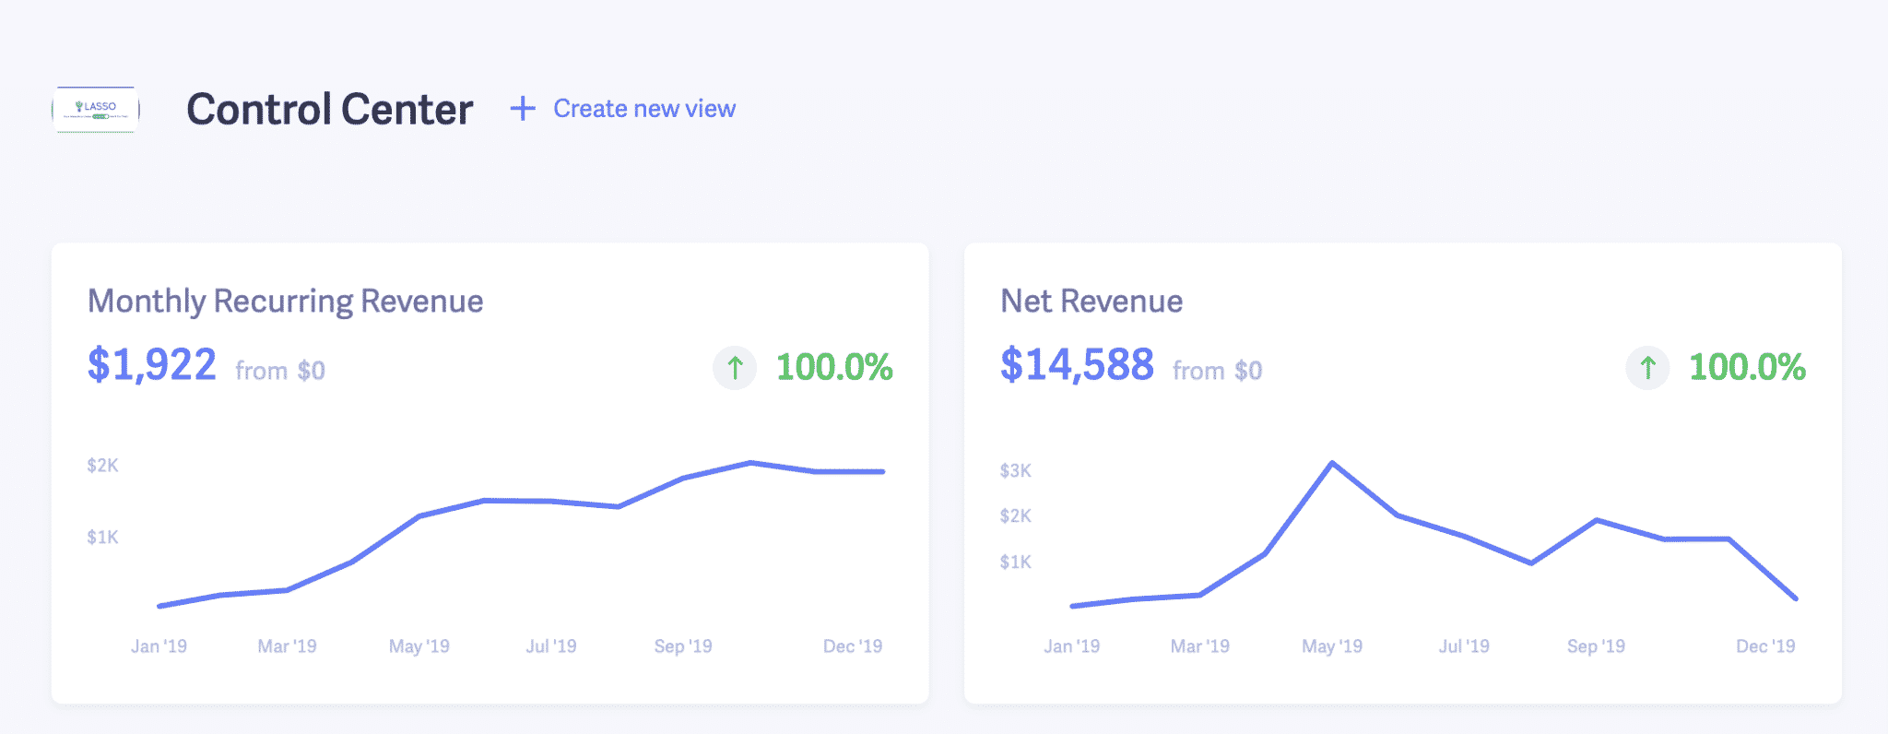Click 100.0% growth in Net Revenue card
This screenshot has height=734, width=1888.
tap(1747, 367)
